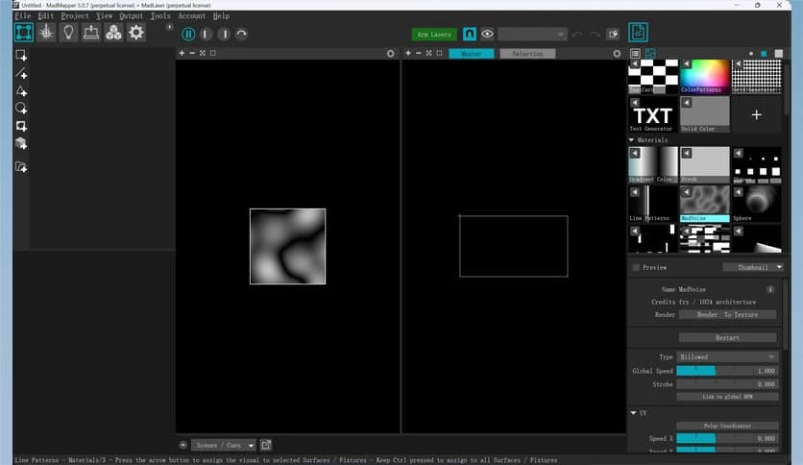Click the Restart button
The width and height of the screenshot is (803, 465).
click(727, 337)
